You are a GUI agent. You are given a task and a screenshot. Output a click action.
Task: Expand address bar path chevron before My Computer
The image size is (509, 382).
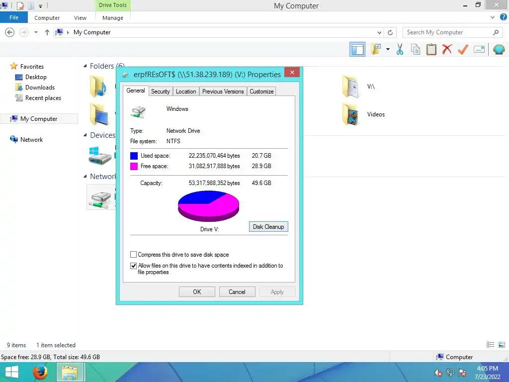coord(68,32)
